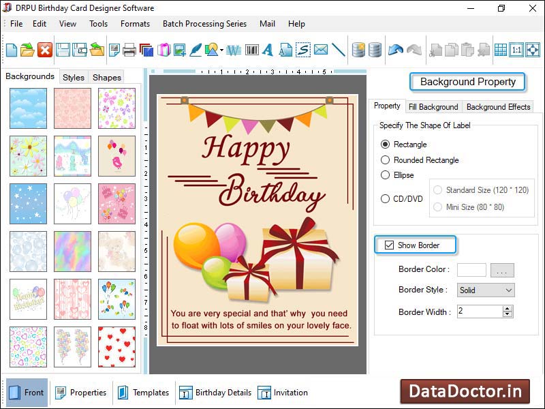545x409 pixels.
Task: Expand the picture tool dropdown arrow
Action: click(x=221, y=49)
